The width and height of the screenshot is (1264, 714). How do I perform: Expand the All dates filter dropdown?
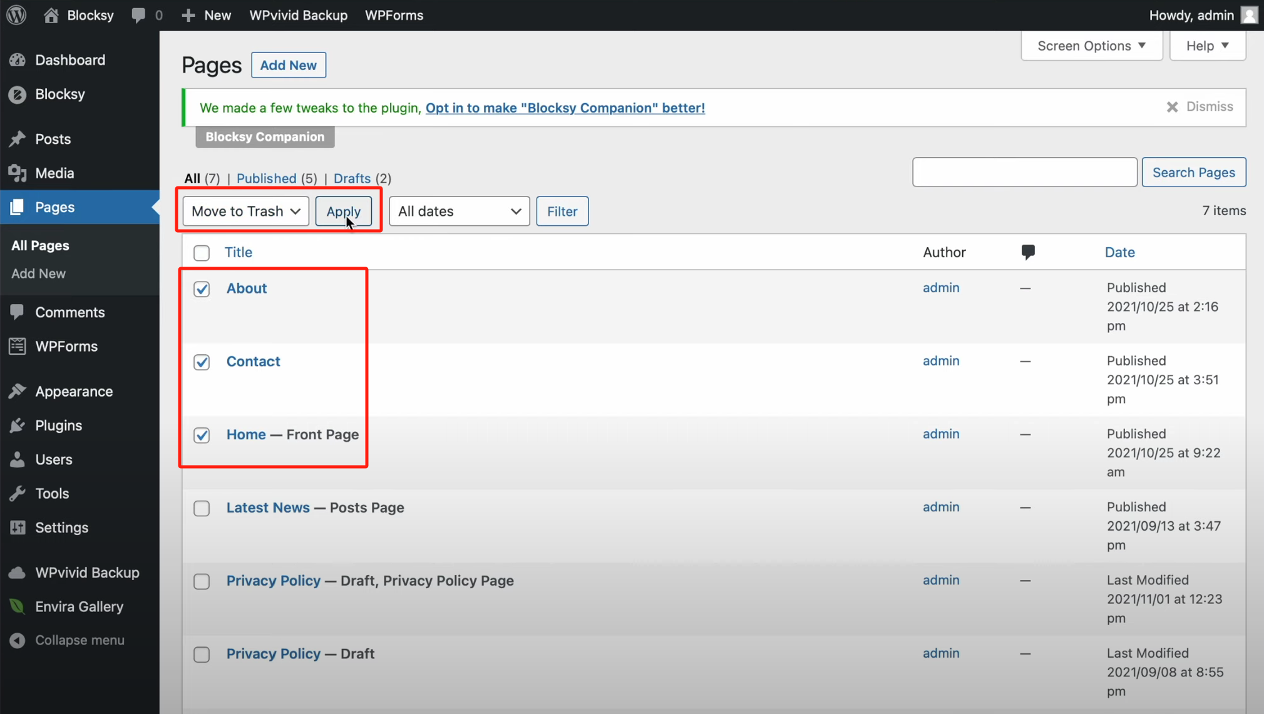point(459,212)
